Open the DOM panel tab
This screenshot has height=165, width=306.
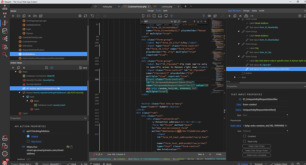point(262,11)
